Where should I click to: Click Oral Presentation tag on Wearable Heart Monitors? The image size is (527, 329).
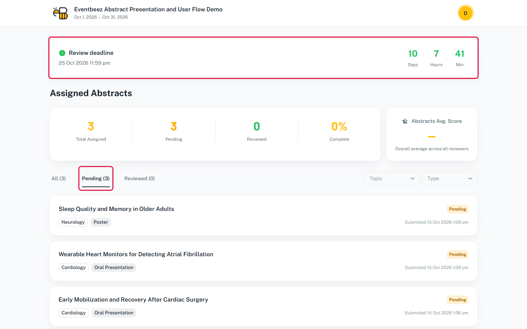[114, 268]
